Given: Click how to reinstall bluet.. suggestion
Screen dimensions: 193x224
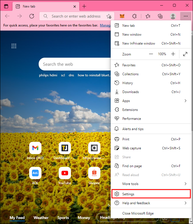Looking at the screenshot, I should click(x=94, y=75).
